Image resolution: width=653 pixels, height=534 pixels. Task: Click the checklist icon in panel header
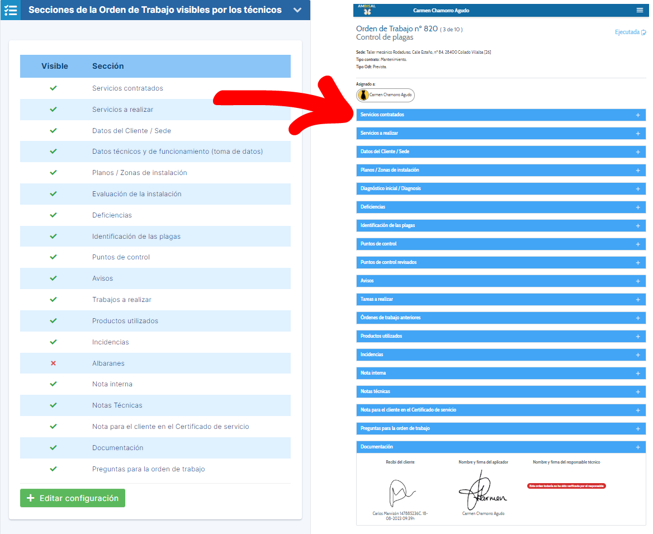[x=10, y=10]
